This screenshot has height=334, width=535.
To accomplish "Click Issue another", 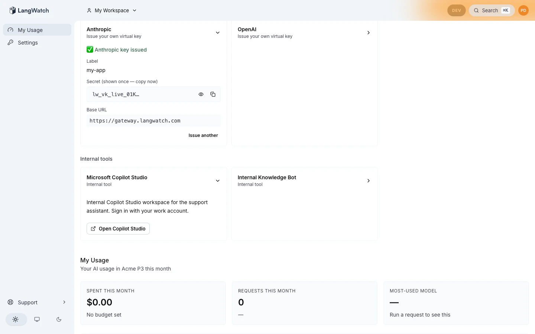I will pos(203,135).
